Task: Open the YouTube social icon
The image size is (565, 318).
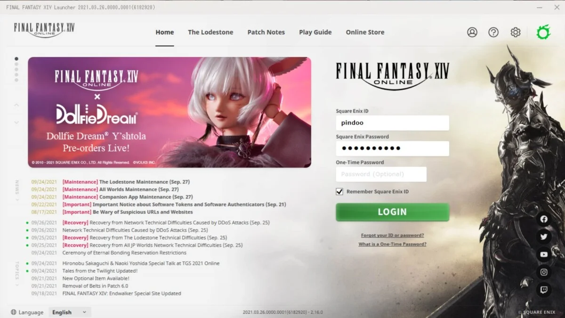Action: pos(544,254)
